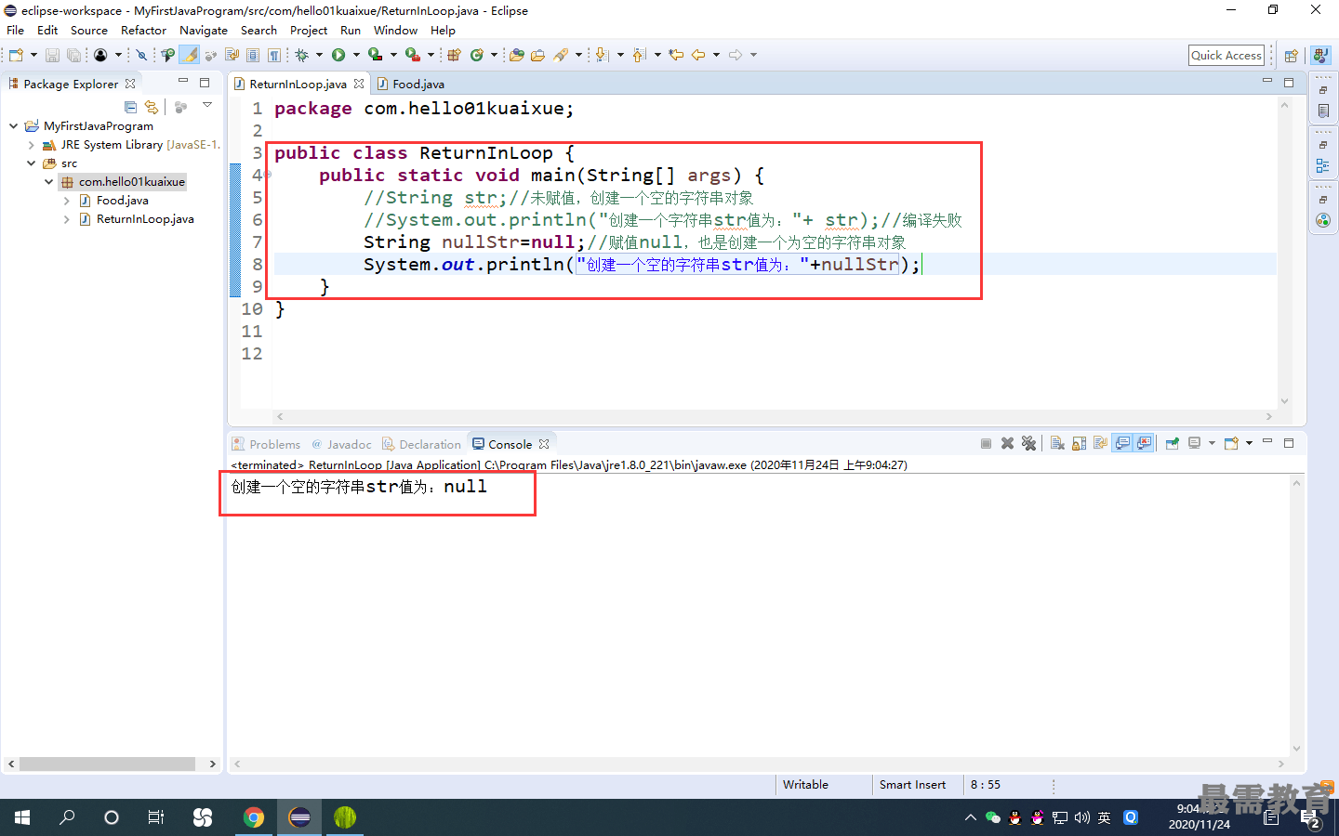Select Food.java in Package Explorer

[123, 201]
